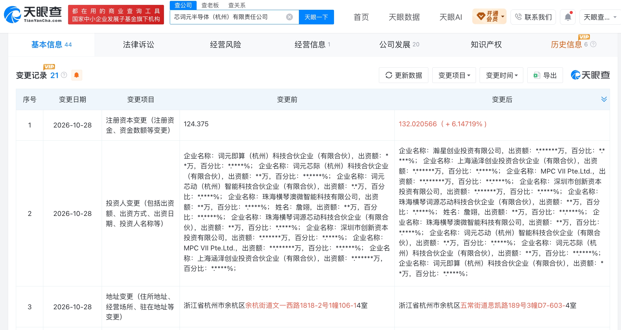Viewport: 621px width, 330px height.
Task: Go to 首页 in the top navigation
Action: (x=361, y=17)
